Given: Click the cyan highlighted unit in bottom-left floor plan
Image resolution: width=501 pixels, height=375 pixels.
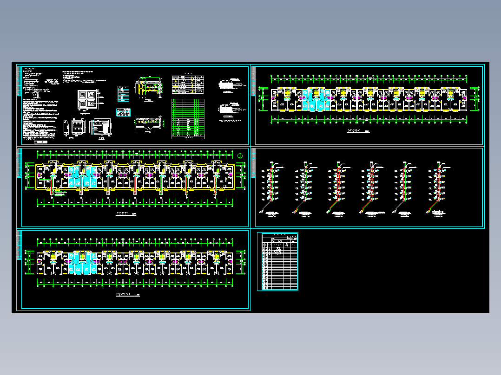Looking at the screenshot, I should [83, 263].
